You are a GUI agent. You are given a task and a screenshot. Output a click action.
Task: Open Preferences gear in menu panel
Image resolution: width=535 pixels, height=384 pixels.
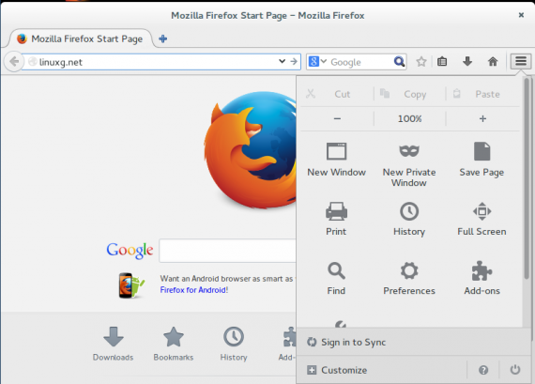click(409, 278)
